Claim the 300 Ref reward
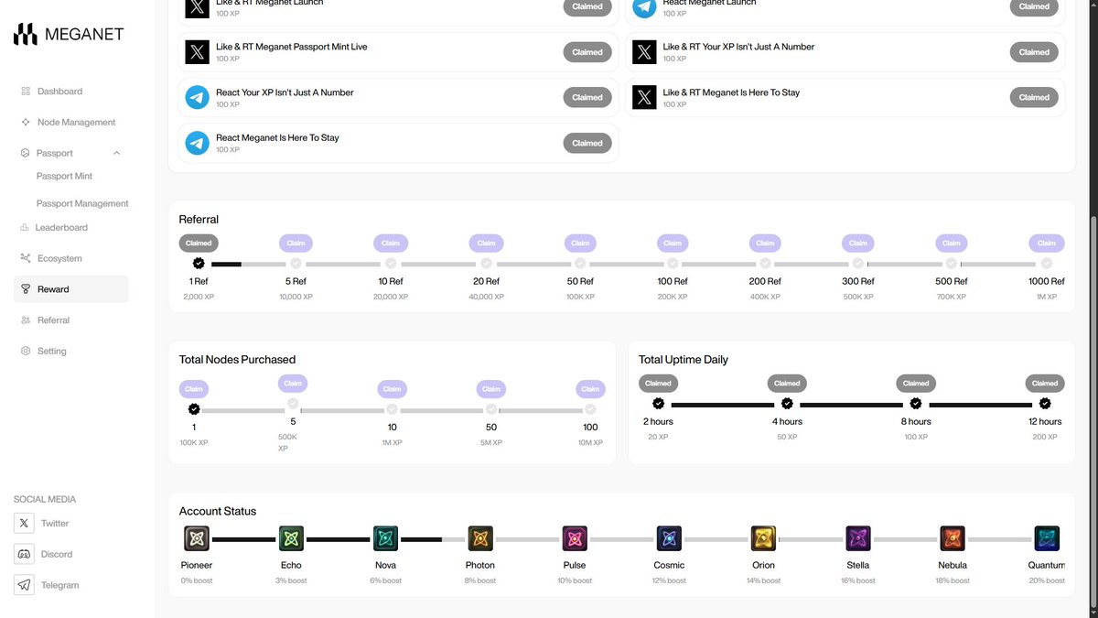Screen dimensions: 1098x618 pos(858,244)
